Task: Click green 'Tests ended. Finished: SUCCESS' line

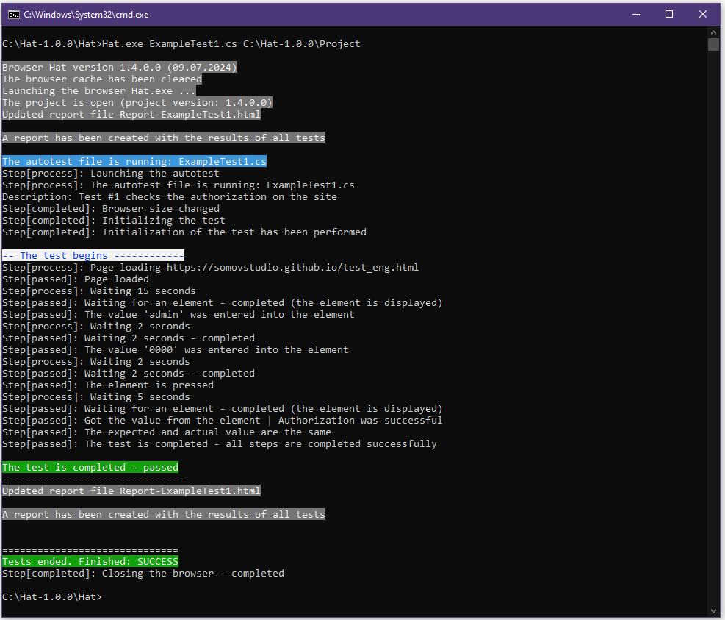Action: coord(90,562)
